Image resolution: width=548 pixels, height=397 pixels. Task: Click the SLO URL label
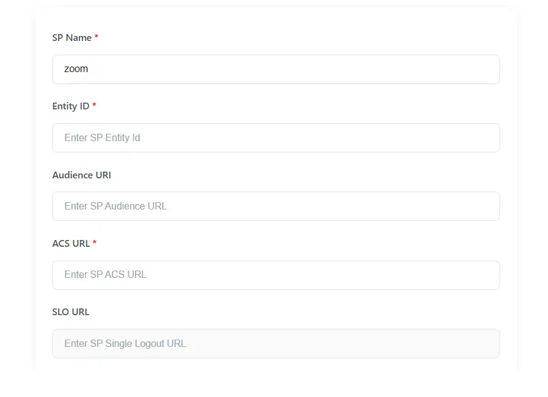[70, 311]
